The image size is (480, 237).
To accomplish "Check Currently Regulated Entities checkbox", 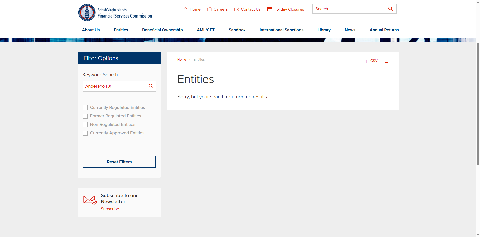I will [85, 108].
